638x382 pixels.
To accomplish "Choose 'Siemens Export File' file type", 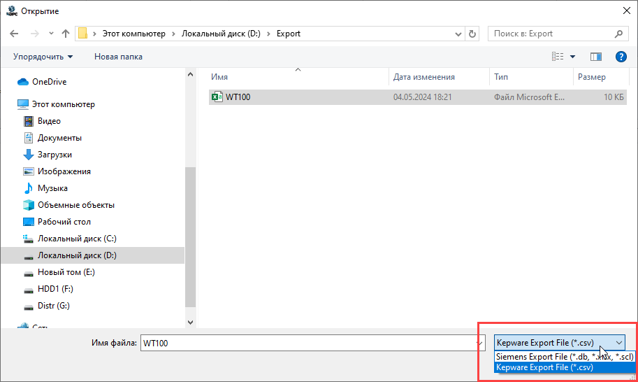I will (x=565, y=357).
